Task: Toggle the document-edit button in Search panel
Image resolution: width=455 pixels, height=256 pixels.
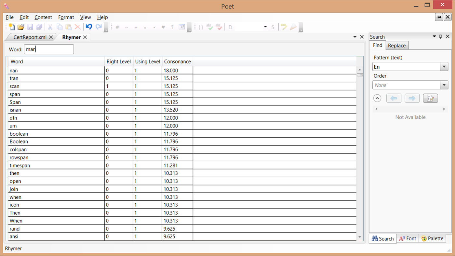Action: coord(430,98)
